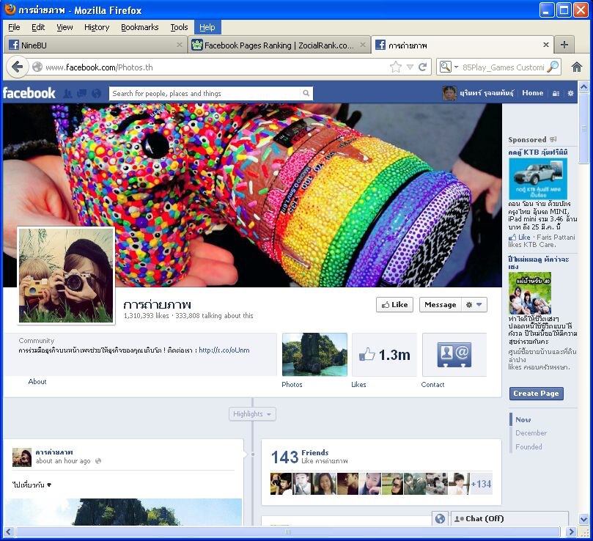Open gear dropdown next to Message button
The width and height of the screenshot is (593, 541).
[475, 305]
